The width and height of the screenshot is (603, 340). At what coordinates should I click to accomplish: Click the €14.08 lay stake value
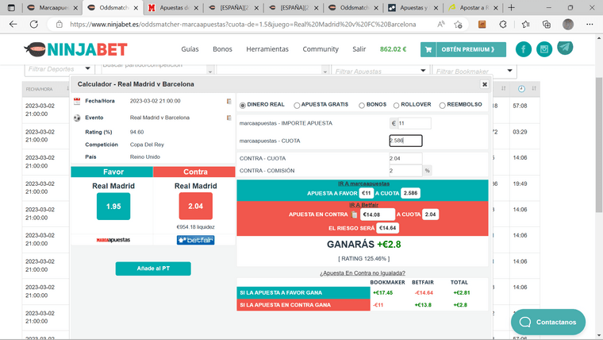tap(377, 214)
